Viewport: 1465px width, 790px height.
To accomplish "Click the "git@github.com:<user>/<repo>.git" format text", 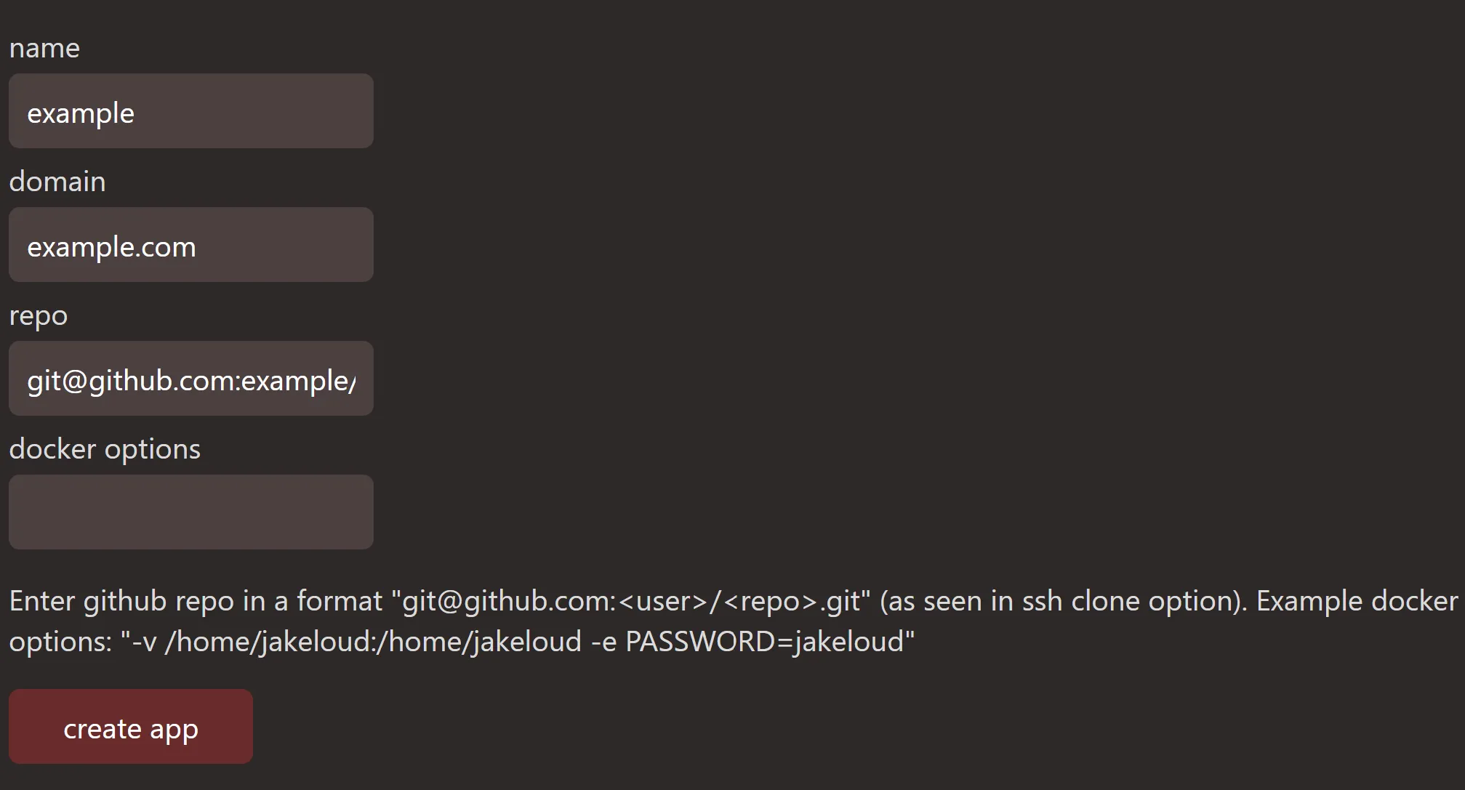I will [x=630, y=601].
